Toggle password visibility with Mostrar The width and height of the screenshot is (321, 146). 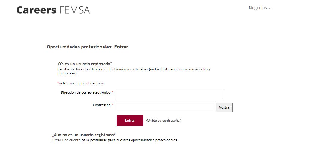pos(224,107)
